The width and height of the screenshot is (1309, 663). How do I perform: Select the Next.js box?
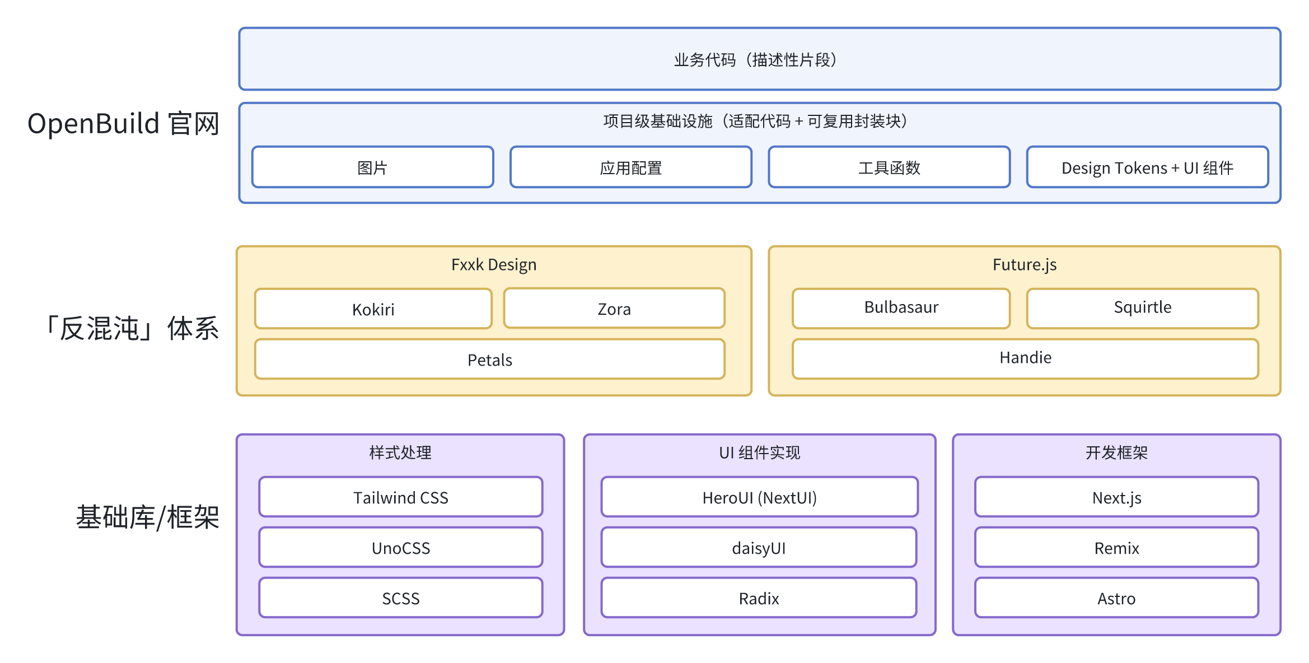coord(1116,497)
